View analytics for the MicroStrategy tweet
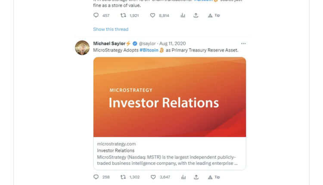 (x=183, y=177)
